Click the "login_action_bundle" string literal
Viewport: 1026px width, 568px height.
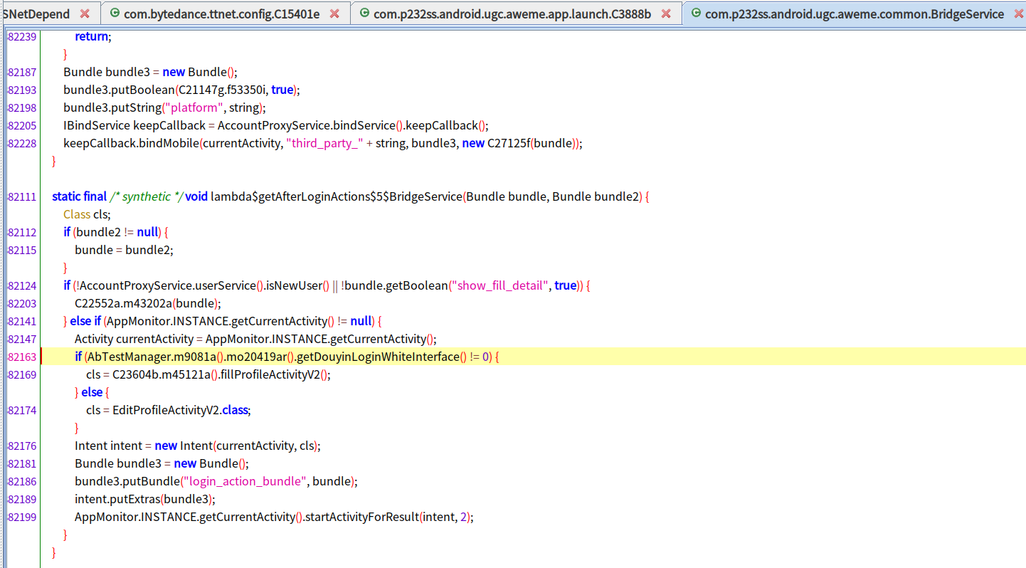(245, 481)
